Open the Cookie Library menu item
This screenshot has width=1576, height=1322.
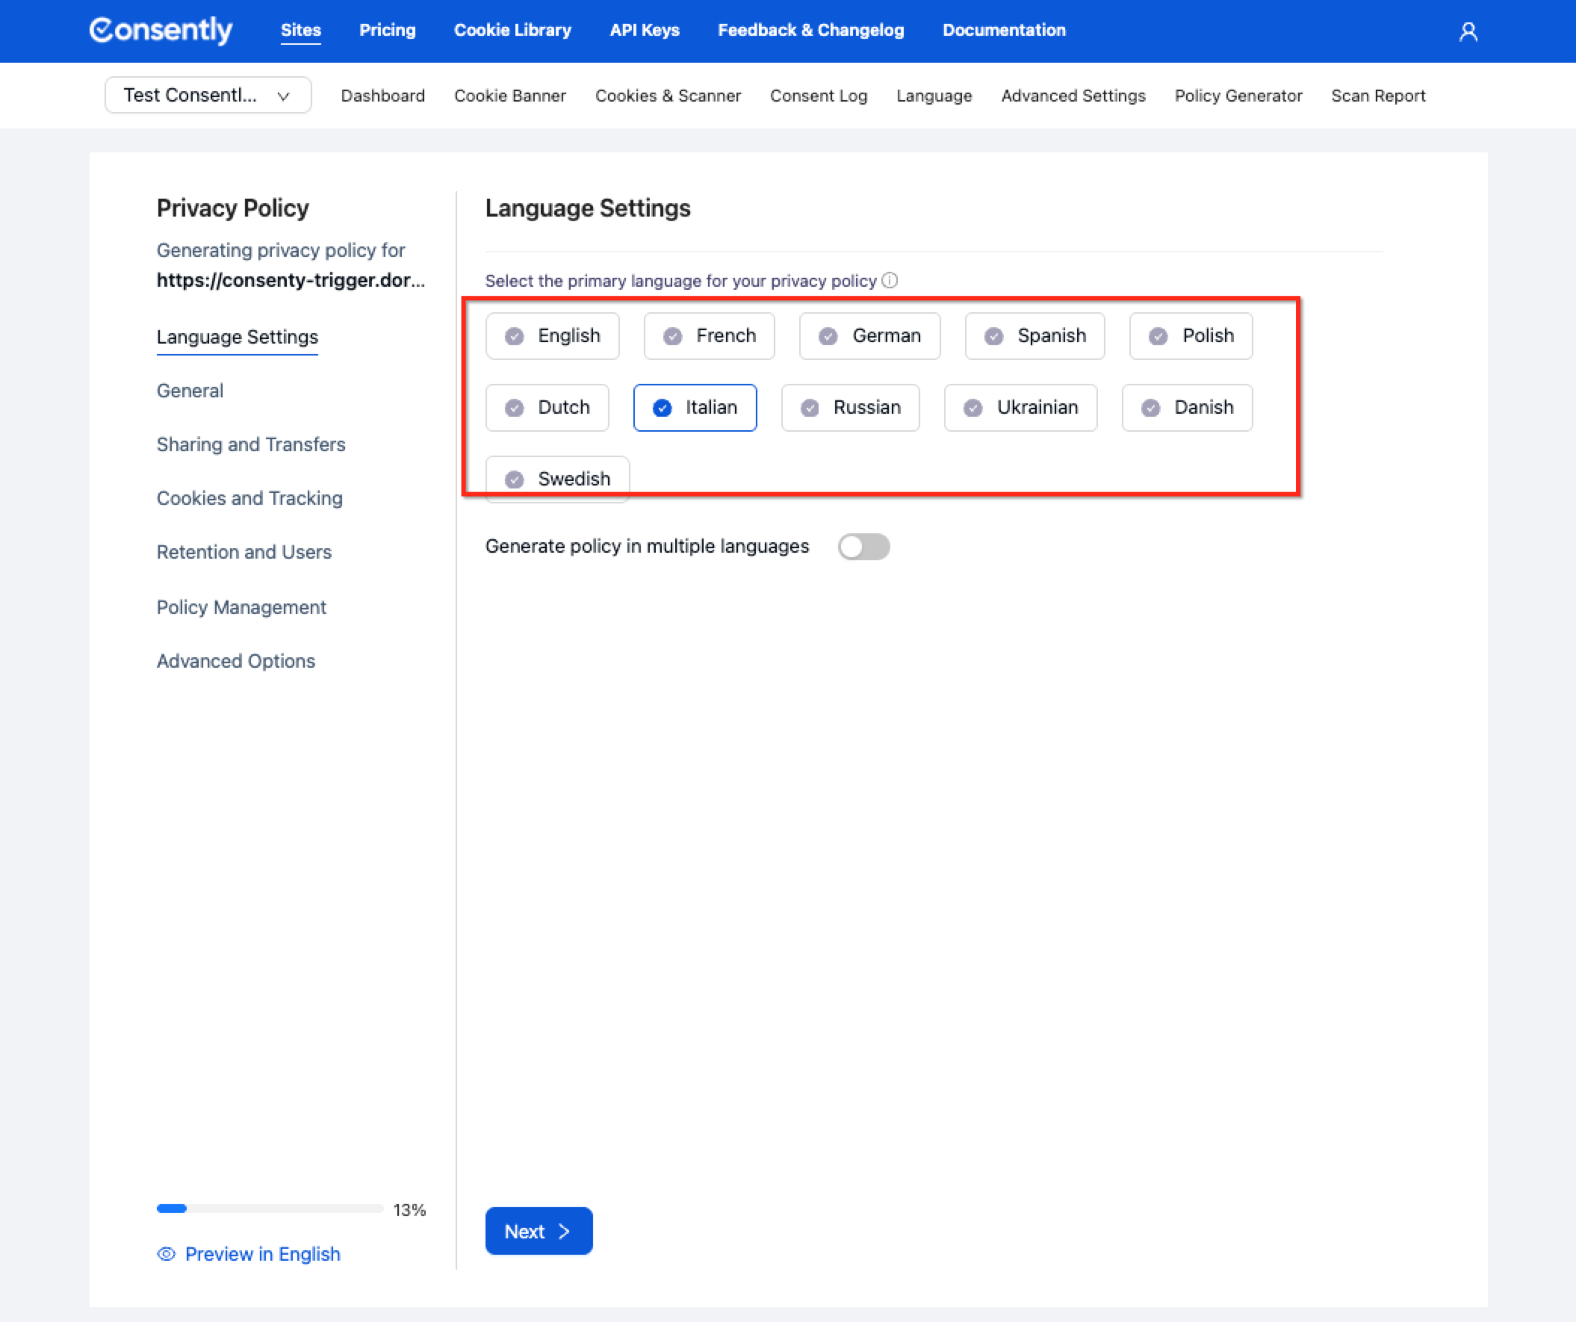pos(512,30)
